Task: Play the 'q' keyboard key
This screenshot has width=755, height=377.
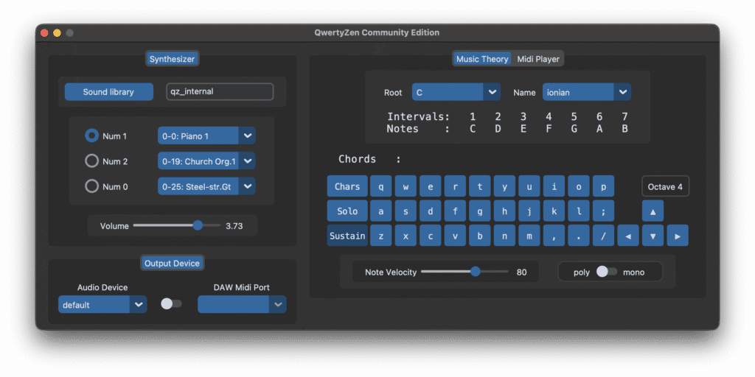Action: pyautogui.click(x=381, y=186)
